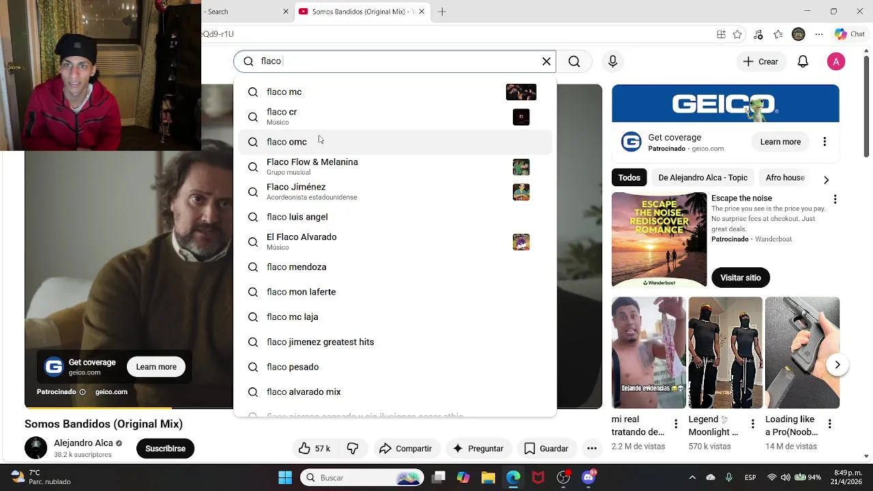
Task: Select suggestion 'flaco mon laferte'
Action: (395, 292)
